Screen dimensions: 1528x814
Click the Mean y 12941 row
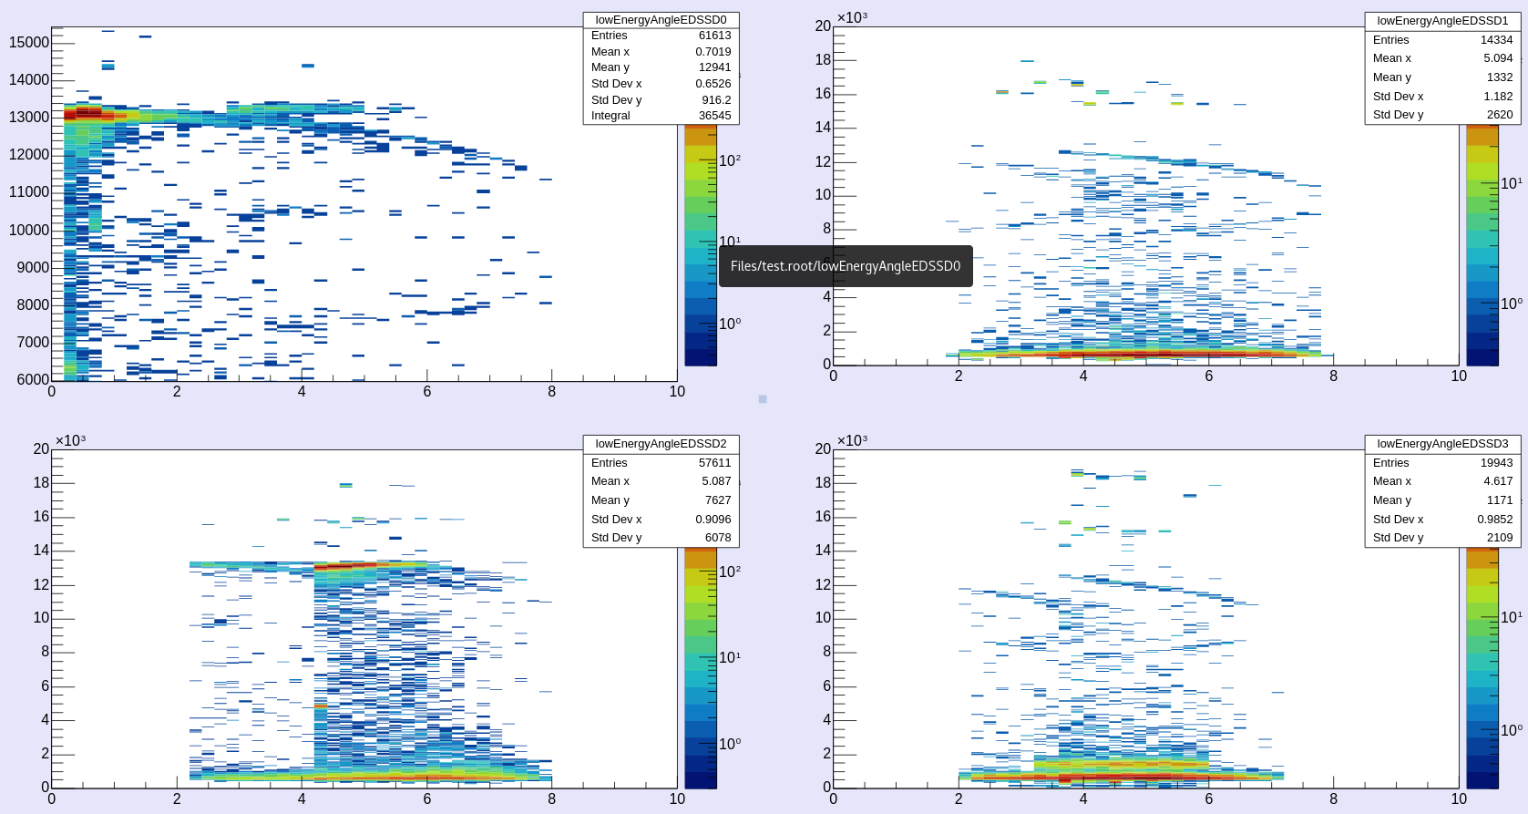click(x=661, y=67)
